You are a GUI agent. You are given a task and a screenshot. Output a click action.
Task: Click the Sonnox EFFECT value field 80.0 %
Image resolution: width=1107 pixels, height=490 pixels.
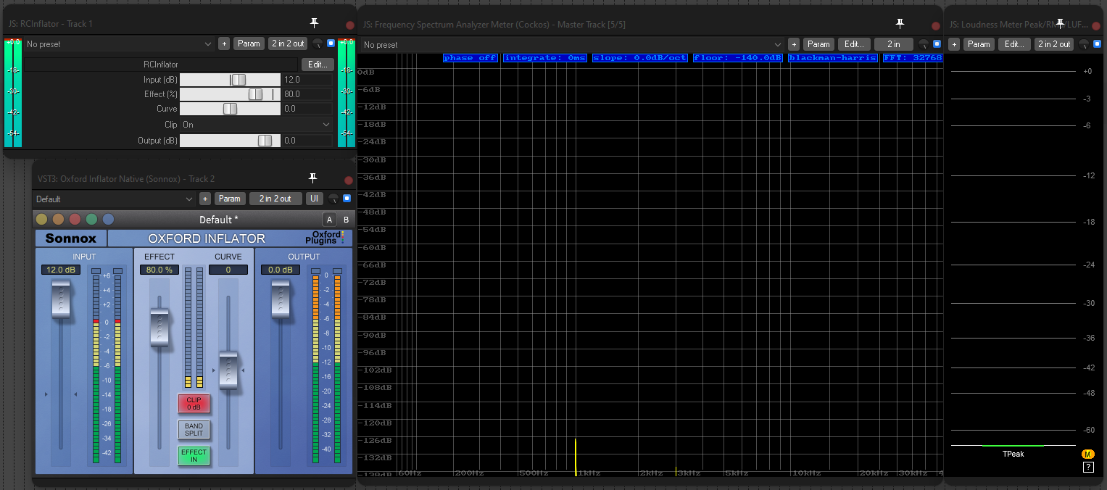[159, 270]
